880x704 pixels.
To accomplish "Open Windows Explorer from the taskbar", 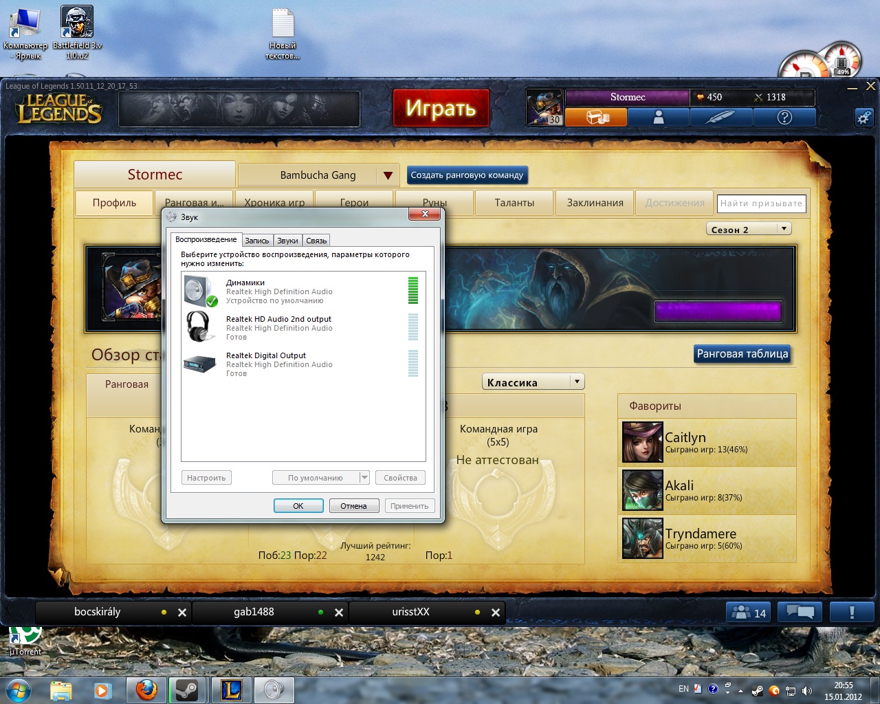I will pyautogui.click(x=61, y=690).
